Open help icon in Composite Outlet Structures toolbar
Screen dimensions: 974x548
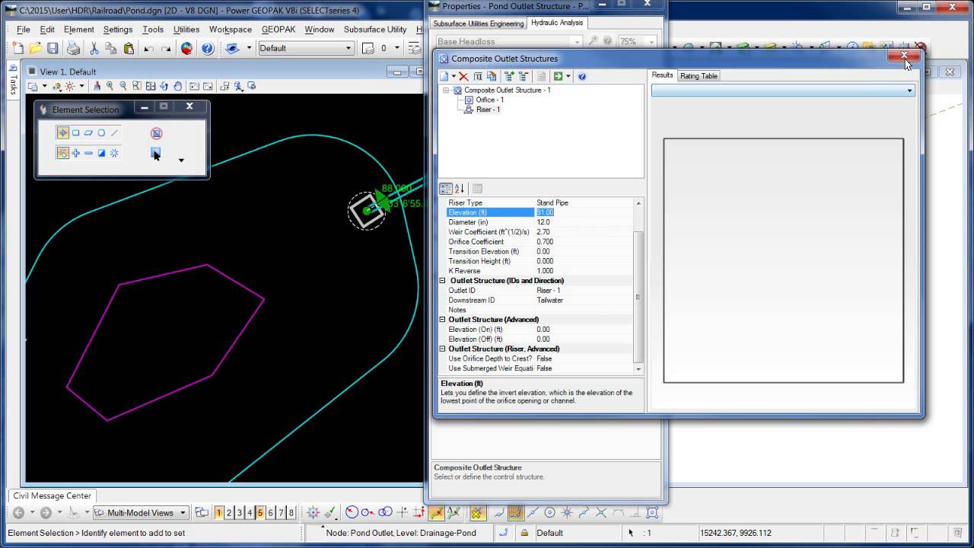[582, 76]
